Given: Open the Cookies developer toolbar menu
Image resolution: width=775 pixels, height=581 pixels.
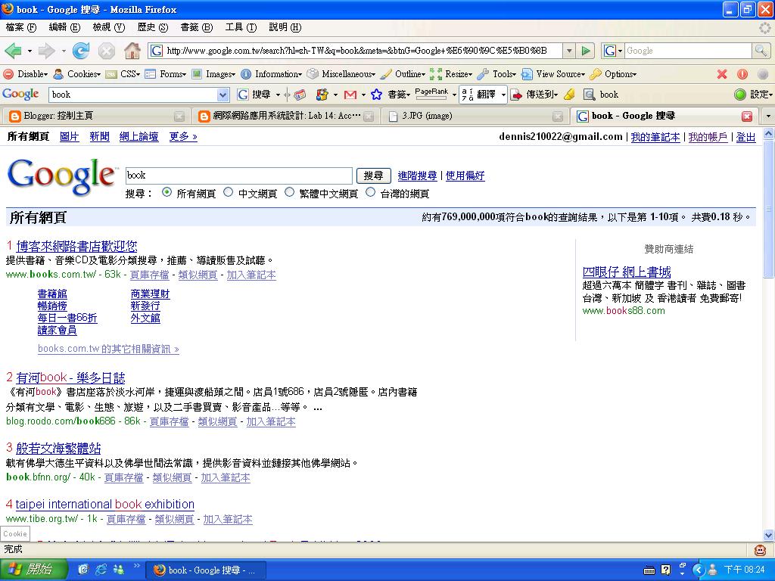Looking at the screenshot, I should coord(77,74).
